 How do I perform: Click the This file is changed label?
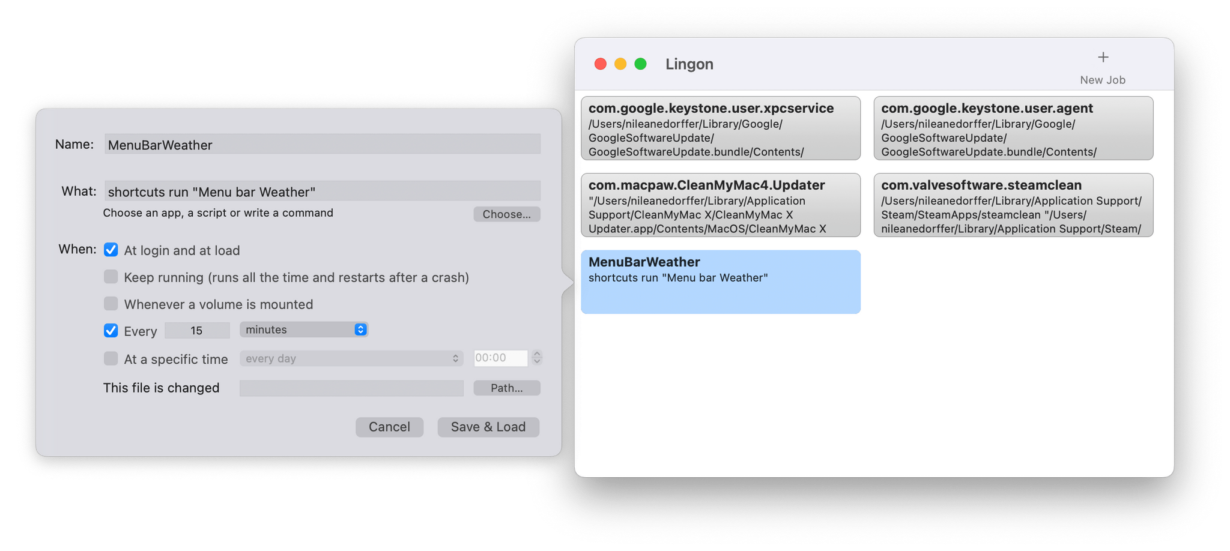[161, 388]
